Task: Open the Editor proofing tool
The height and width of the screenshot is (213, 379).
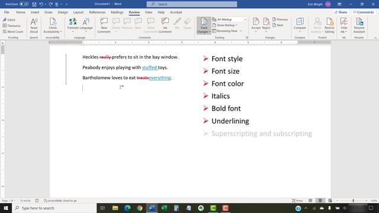Action: (x=9, y=20)
